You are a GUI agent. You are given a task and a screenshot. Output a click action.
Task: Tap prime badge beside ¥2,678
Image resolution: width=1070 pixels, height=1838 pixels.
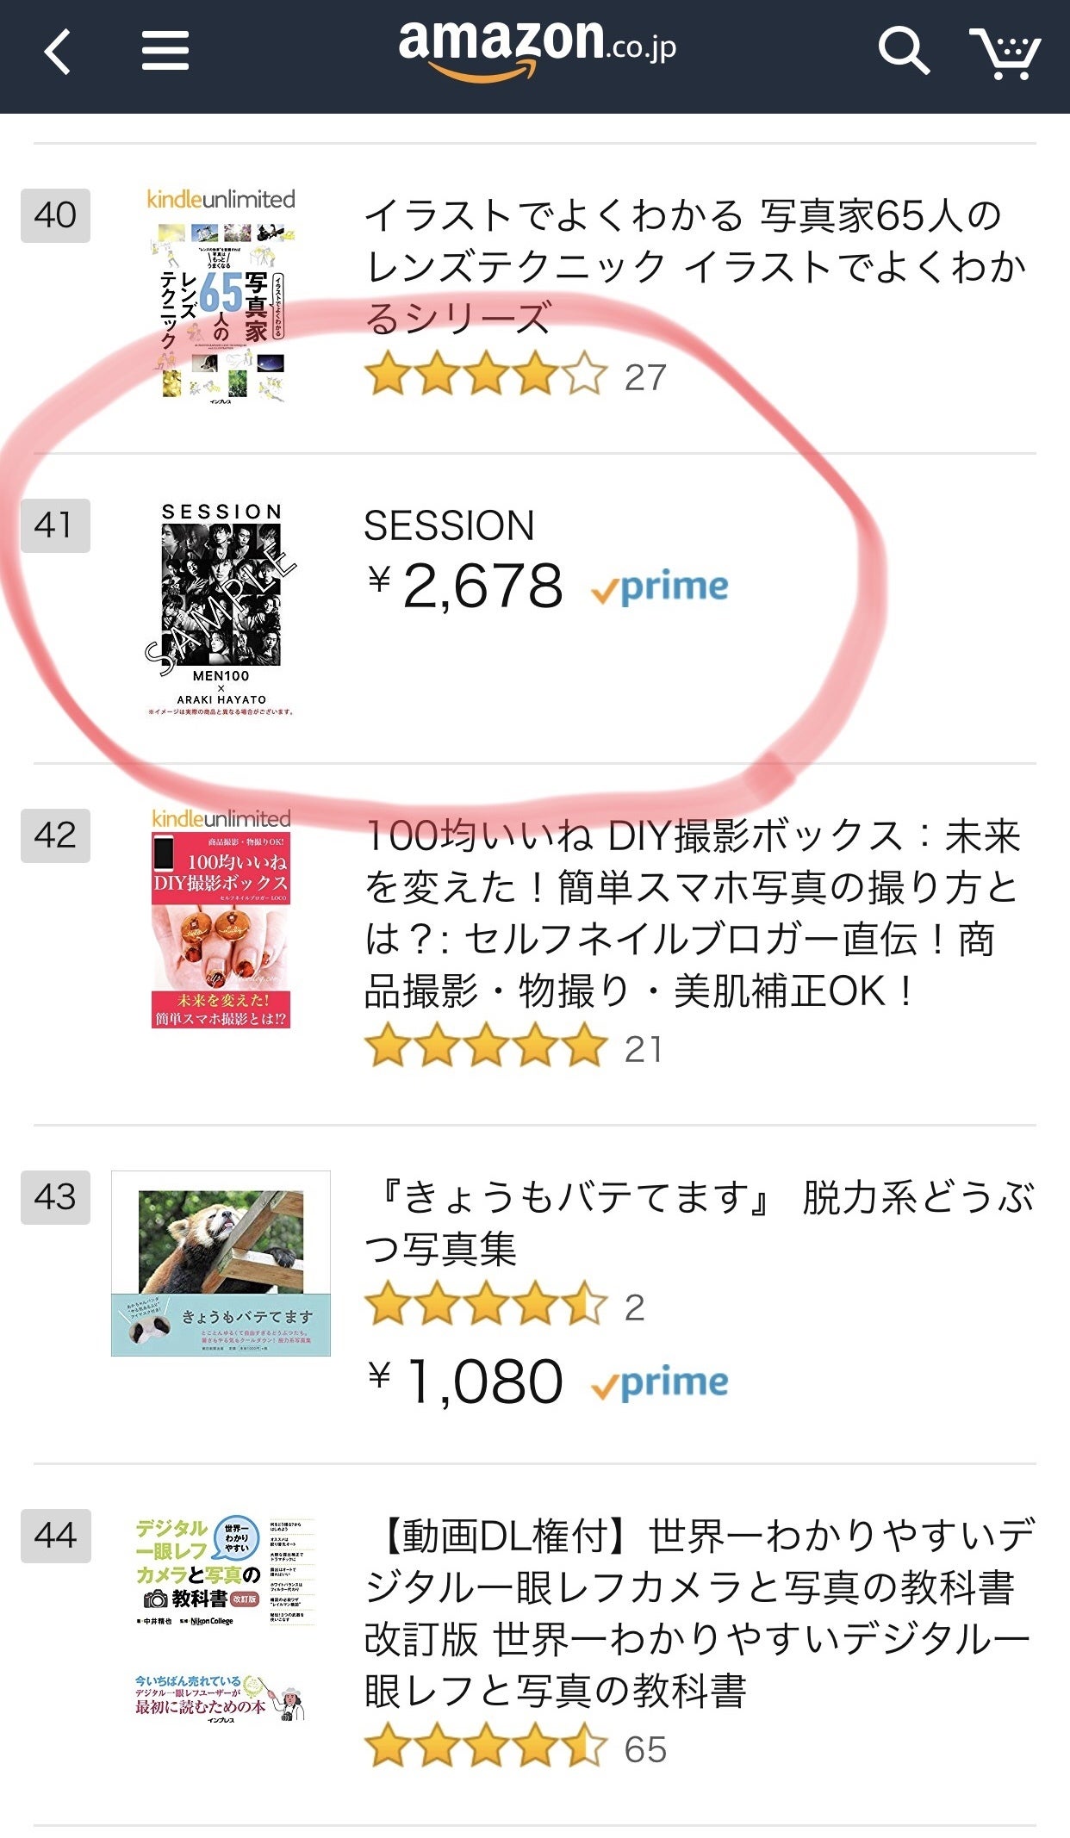pyautogui.click(x=660, y=588)
